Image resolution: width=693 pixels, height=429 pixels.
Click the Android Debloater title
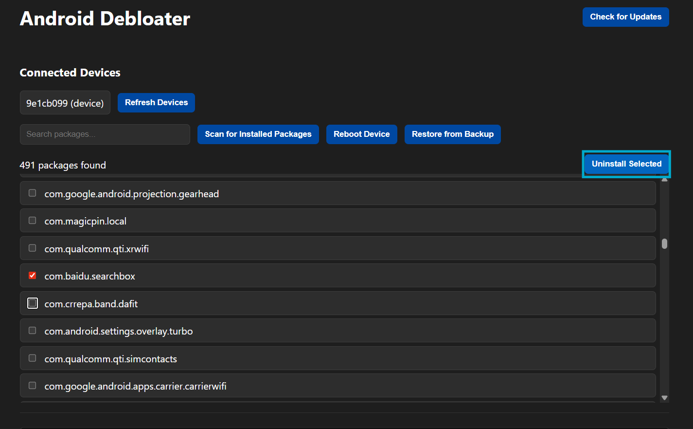[x=105, y=19]
